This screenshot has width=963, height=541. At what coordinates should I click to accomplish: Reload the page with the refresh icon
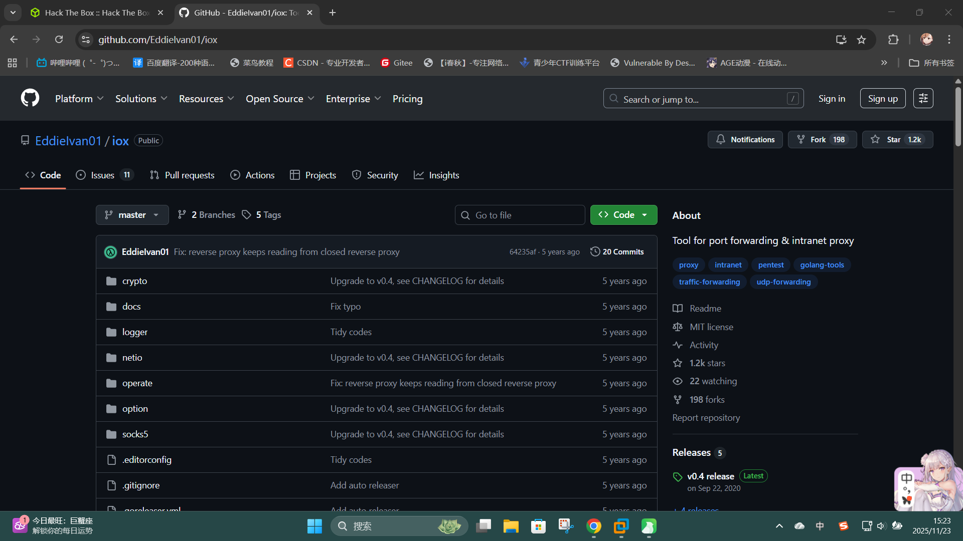tap(59, 40)
